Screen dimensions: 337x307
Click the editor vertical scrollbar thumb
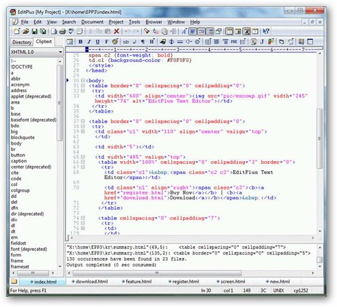coord(320,138)
